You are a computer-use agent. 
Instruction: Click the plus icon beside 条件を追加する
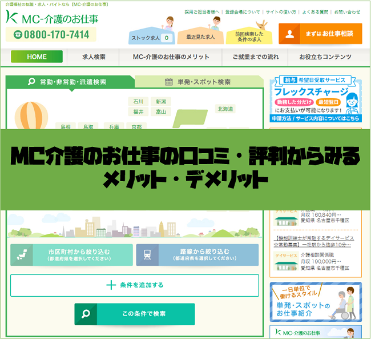point(111,285)
